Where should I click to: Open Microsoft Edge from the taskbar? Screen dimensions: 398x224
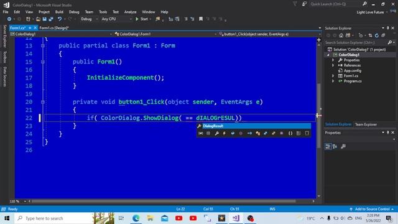tap(136, 218)
